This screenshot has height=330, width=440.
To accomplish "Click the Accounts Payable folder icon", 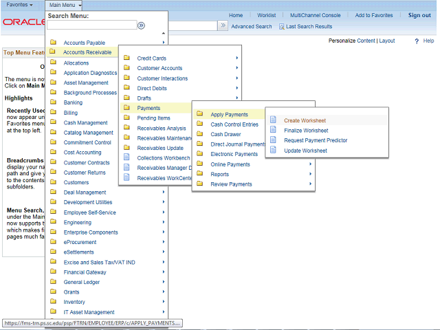I will coord(52,43).
